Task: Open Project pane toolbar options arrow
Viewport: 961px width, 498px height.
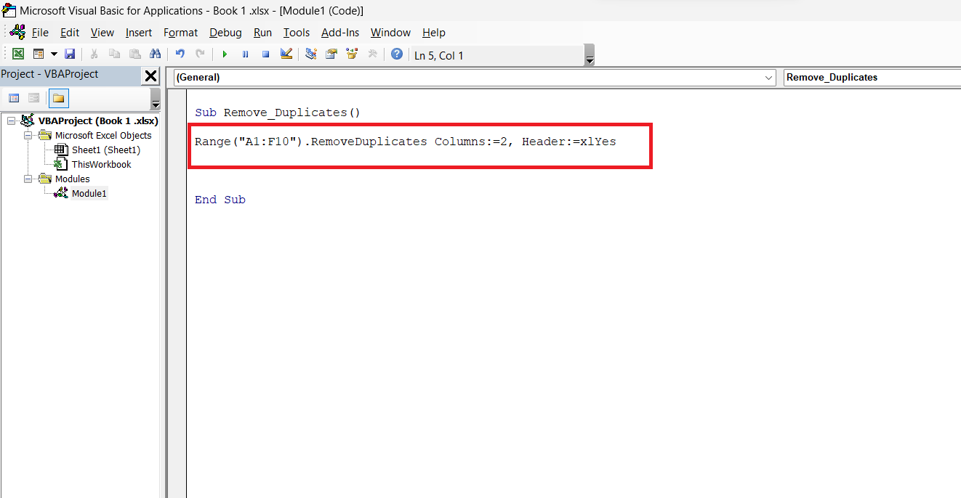Action: click(x=155, y=100)
